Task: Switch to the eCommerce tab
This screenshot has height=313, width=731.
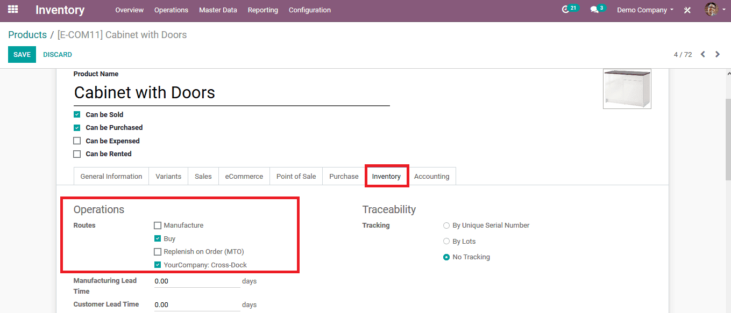Action: pos(244,176)
